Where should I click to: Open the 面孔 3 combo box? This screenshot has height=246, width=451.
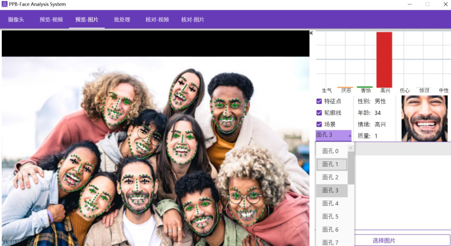pyautogui.click(x=333, y=135)
